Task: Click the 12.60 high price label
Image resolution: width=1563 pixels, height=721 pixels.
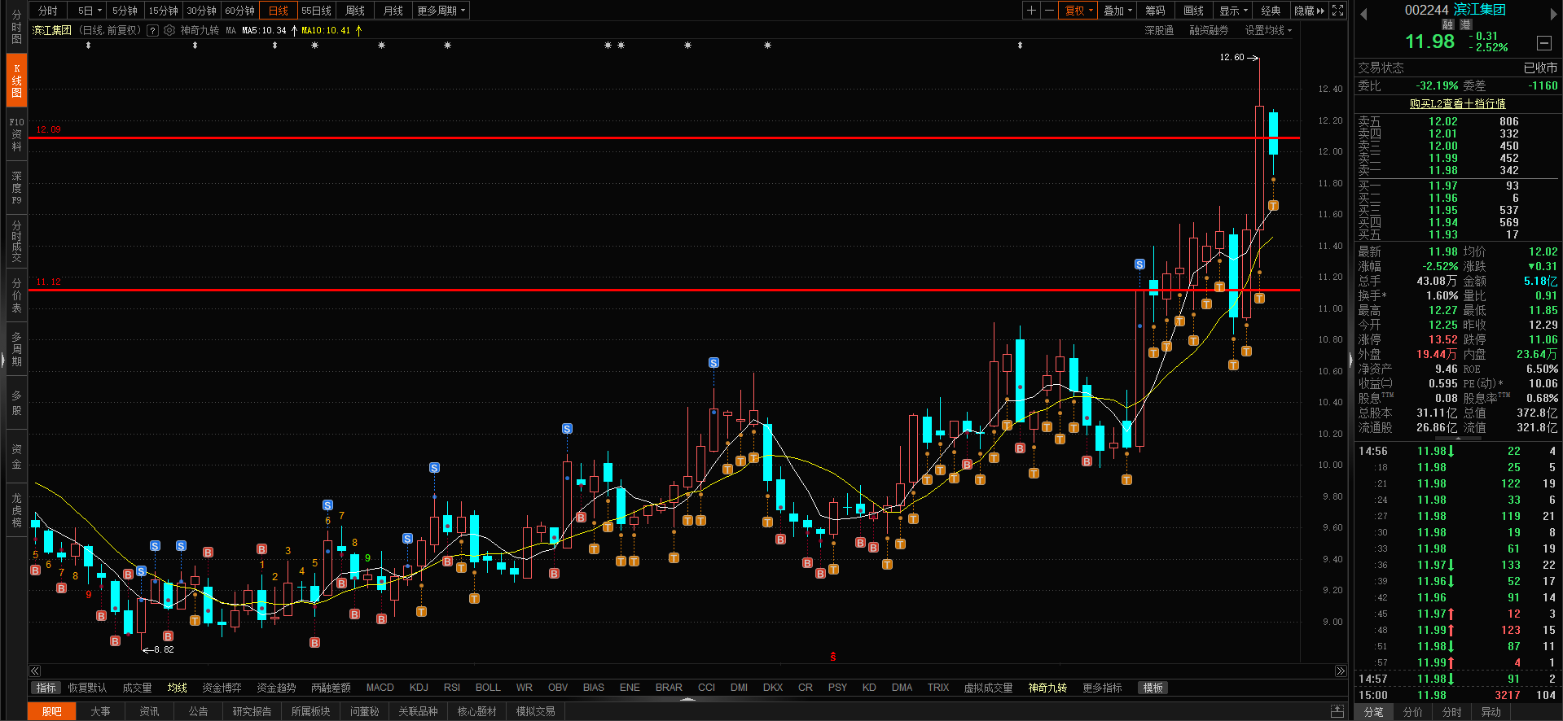Action: click(x=1232, y=57)
